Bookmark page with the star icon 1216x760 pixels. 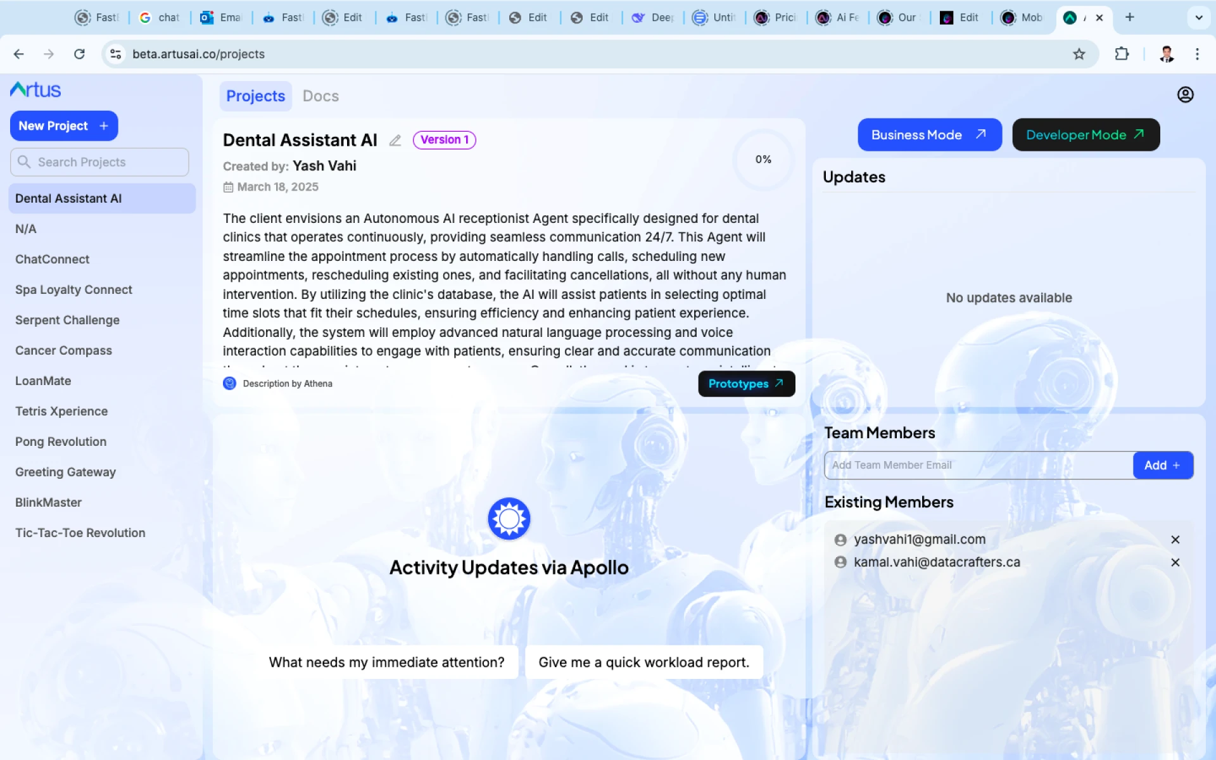1079,54
